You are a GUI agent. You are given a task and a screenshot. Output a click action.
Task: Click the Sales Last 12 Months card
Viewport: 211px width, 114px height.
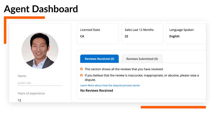pyautogui.click(x=143, y=34)
